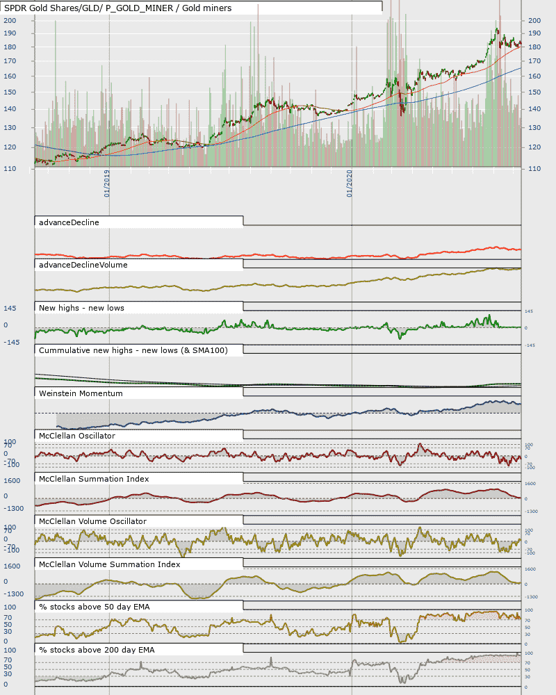Click left-axis -1300 beside McClellan Summation Index
556x695 pixels.
tap(14, 509)
